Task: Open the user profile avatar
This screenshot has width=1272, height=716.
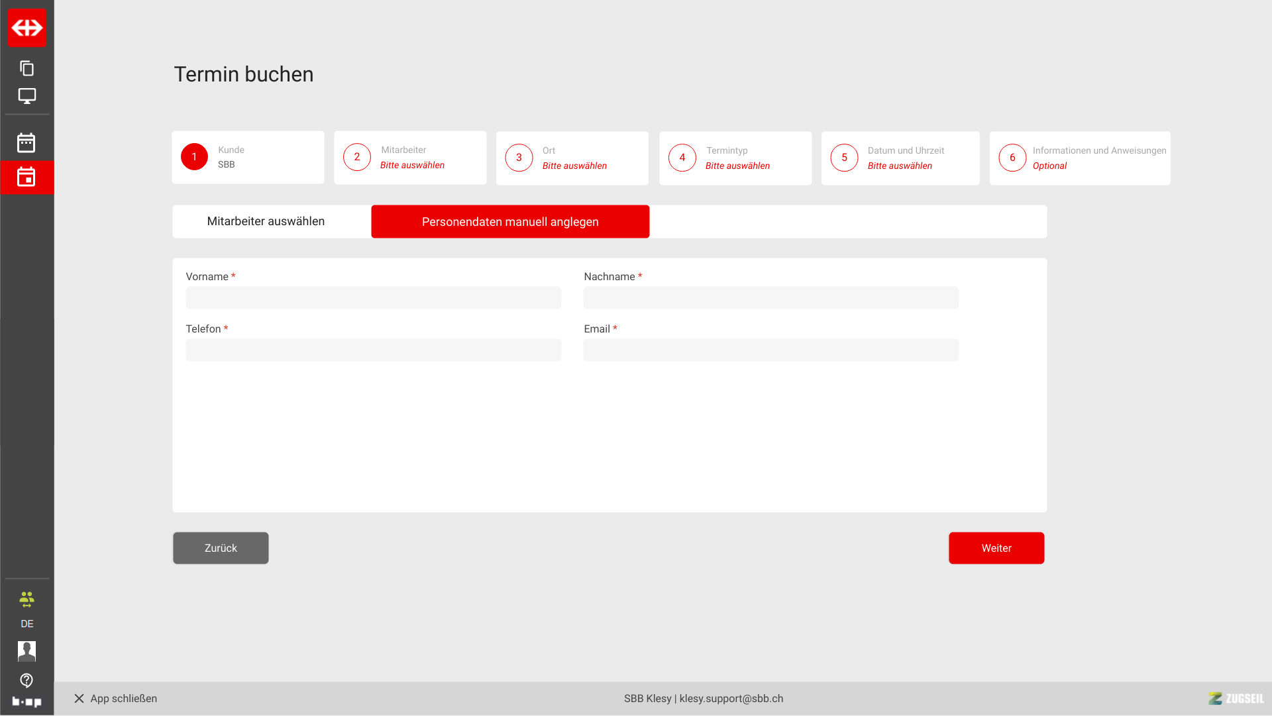Action: tap(26, 651)
